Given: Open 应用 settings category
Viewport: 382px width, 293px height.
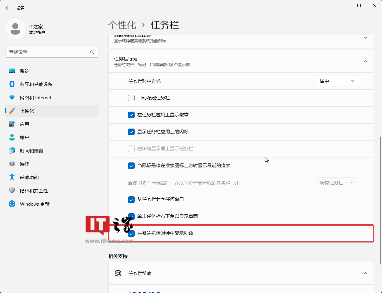Looking at the screenshot, I should (x=52, y=124).
